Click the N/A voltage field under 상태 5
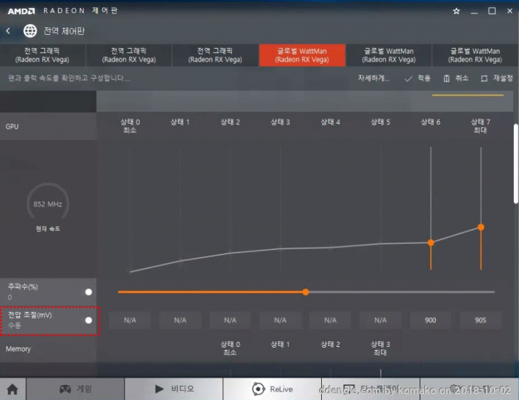Viewport: 519px width, 400px height. tap(380, 320)
